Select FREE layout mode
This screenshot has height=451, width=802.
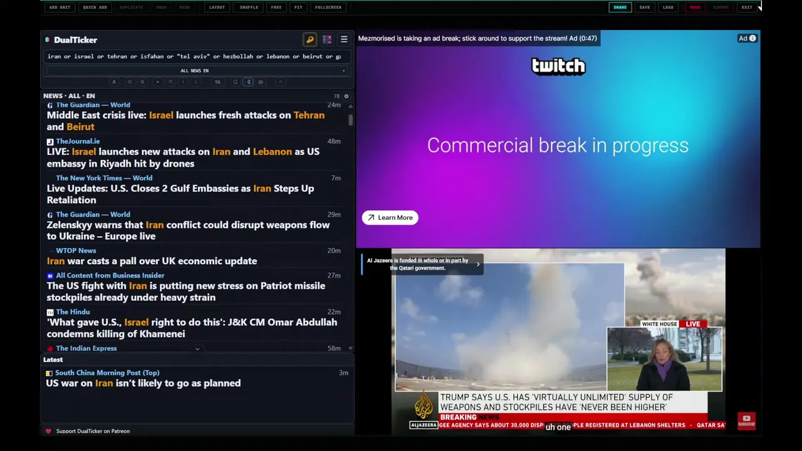coord(276,8)
